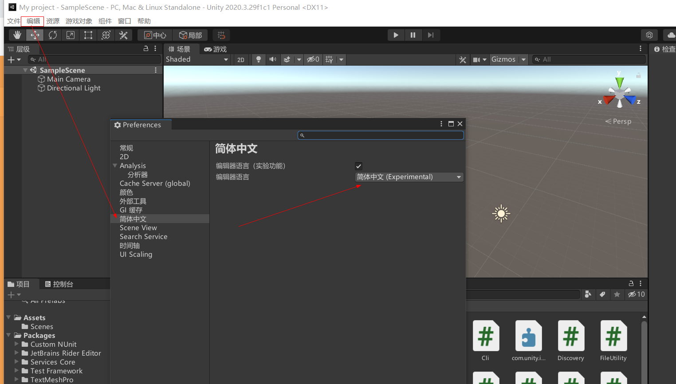Activate the Rotate tool
Image resolution: width=676 pixels, height=384 pixels.
pyautogui.click(x=52, y=35)
